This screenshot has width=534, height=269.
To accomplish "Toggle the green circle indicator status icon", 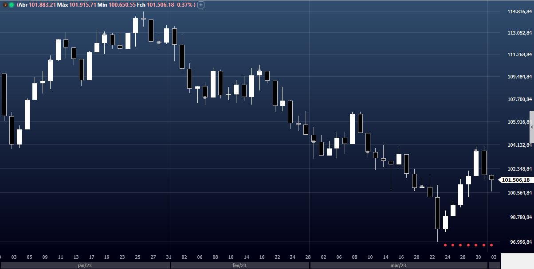I will 11,5.
